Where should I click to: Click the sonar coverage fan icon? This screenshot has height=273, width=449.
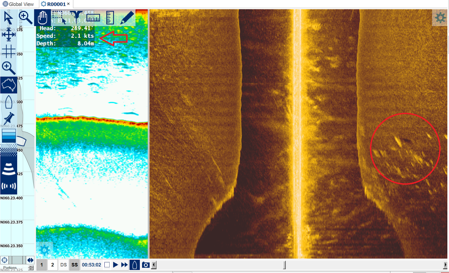(x=9, y=169)
